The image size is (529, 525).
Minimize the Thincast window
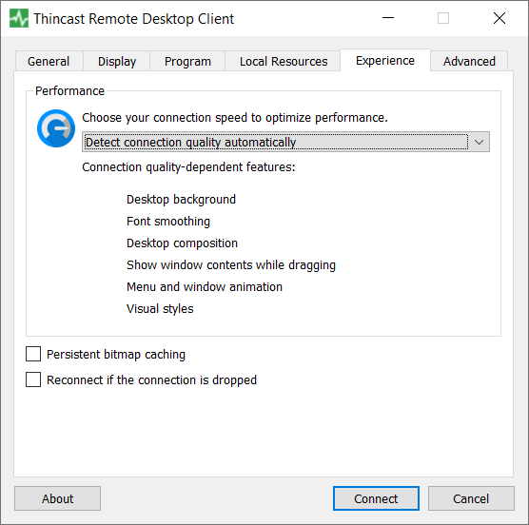tap(388, 18)
